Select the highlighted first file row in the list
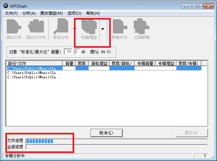 104,68
